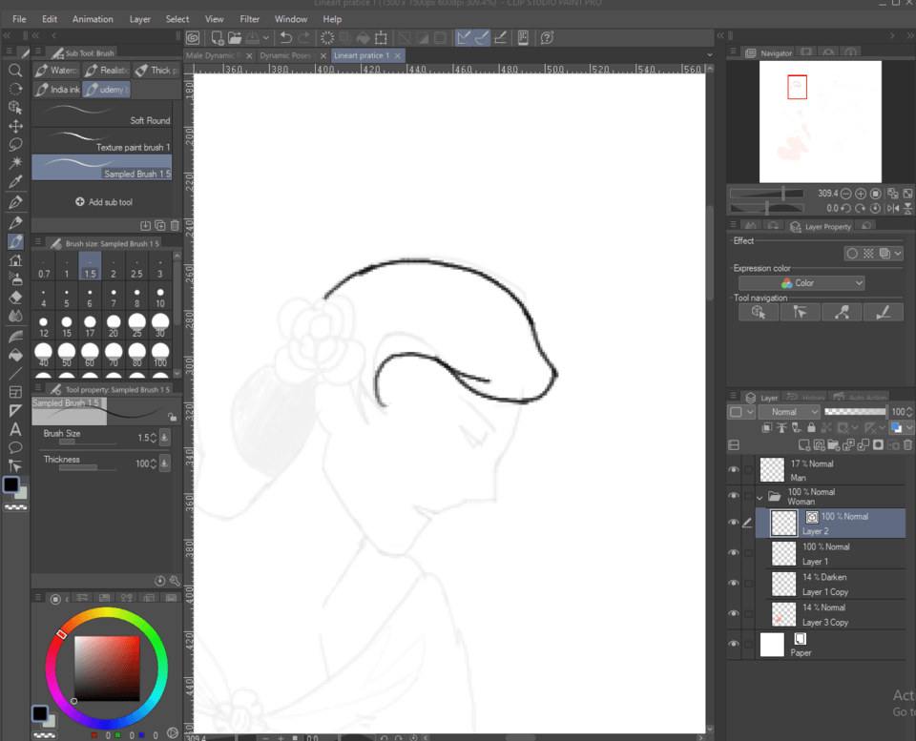Select the Fill bucket tool
Viewport: 916px width, 741px height.
(15, 355)
